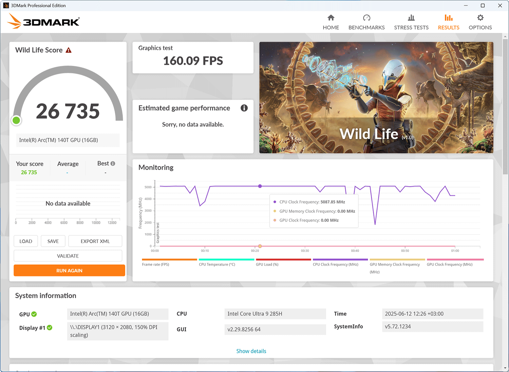
Task: Open the Show details link
Action: click(x=251, y=351)
